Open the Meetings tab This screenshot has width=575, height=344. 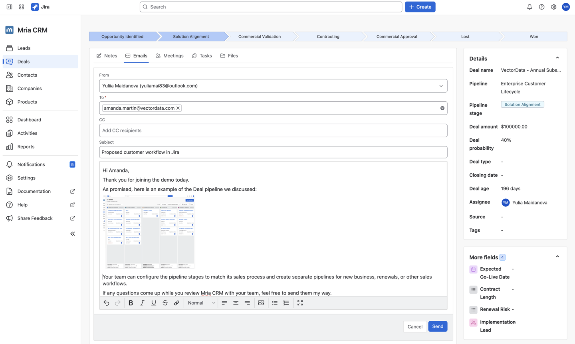click(170, 56)
